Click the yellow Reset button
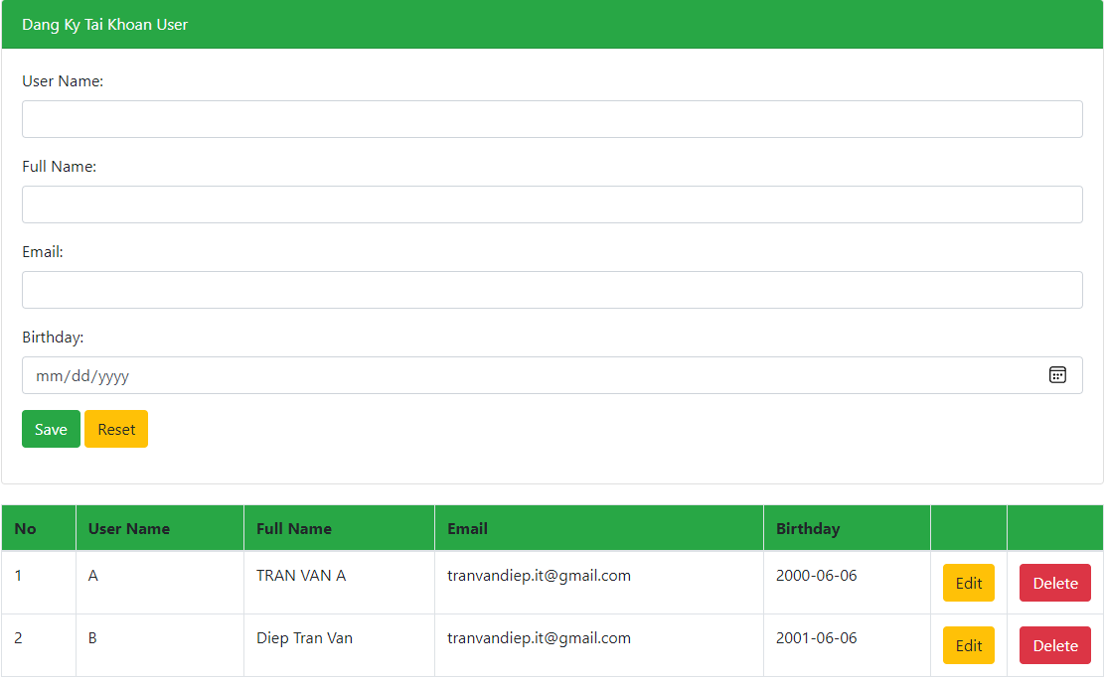The width and height of the screenshot is (1105, 680). [x=116, y=429]
